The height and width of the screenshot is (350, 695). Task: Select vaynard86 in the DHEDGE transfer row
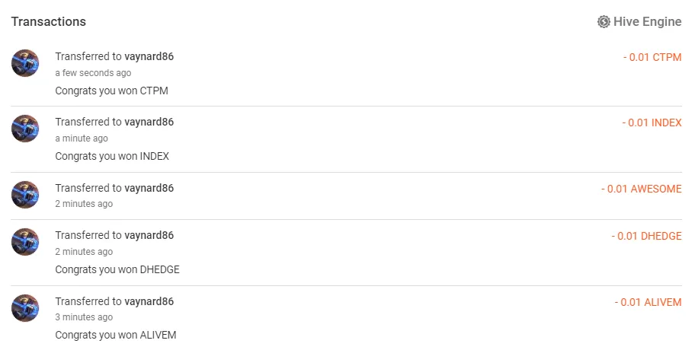click(x=149, y=235)
